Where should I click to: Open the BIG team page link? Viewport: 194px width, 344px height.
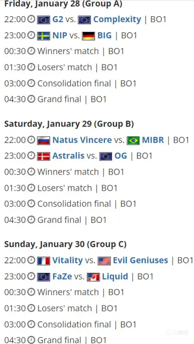pos(105,35)
